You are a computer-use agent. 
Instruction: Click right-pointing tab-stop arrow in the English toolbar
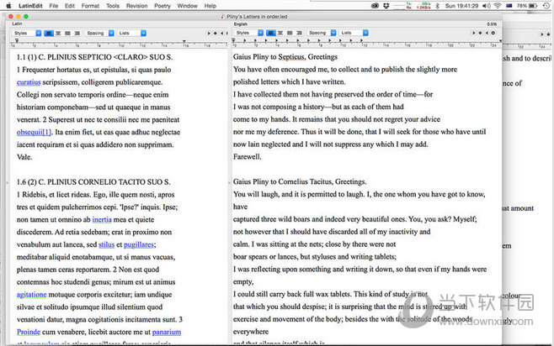(x=474, y=33)
